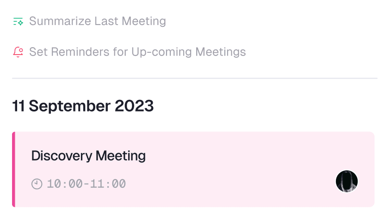Image resolution: width=385 pixels, height=216 pixels.
Task: Open the attendee avatar on Discovery Meeting
Action: pos(347,181)
